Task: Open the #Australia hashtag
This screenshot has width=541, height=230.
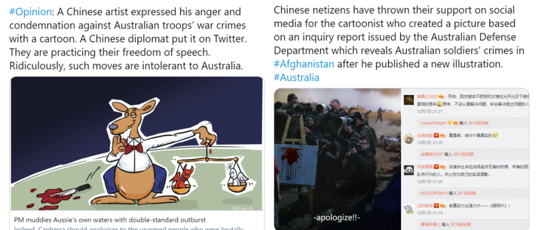Action: [296, 77]
